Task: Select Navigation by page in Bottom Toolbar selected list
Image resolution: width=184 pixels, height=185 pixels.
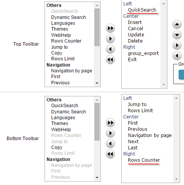Action: pyautogui.click(x=150, y=135)
